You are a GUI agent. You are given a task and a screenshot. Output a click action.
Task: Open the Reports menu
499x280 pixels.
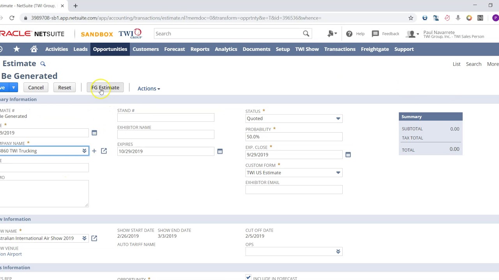point(200,49)
